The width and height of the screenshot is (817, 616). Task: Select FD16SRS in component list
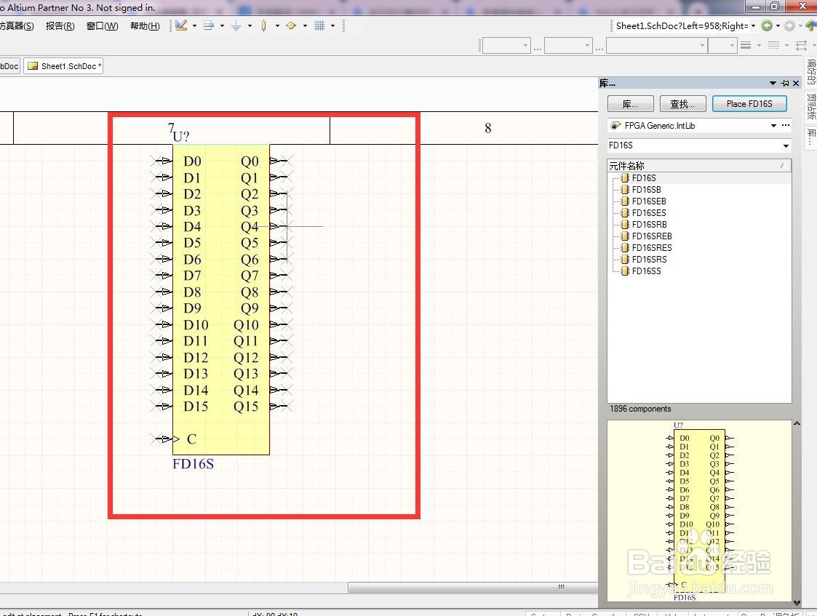(x=649, y=260)
